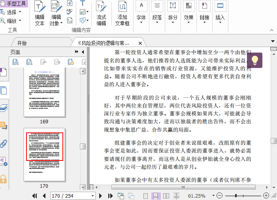Click the rotate pages counterclockwise icon

pyautogui.click(x=43, y=62)
